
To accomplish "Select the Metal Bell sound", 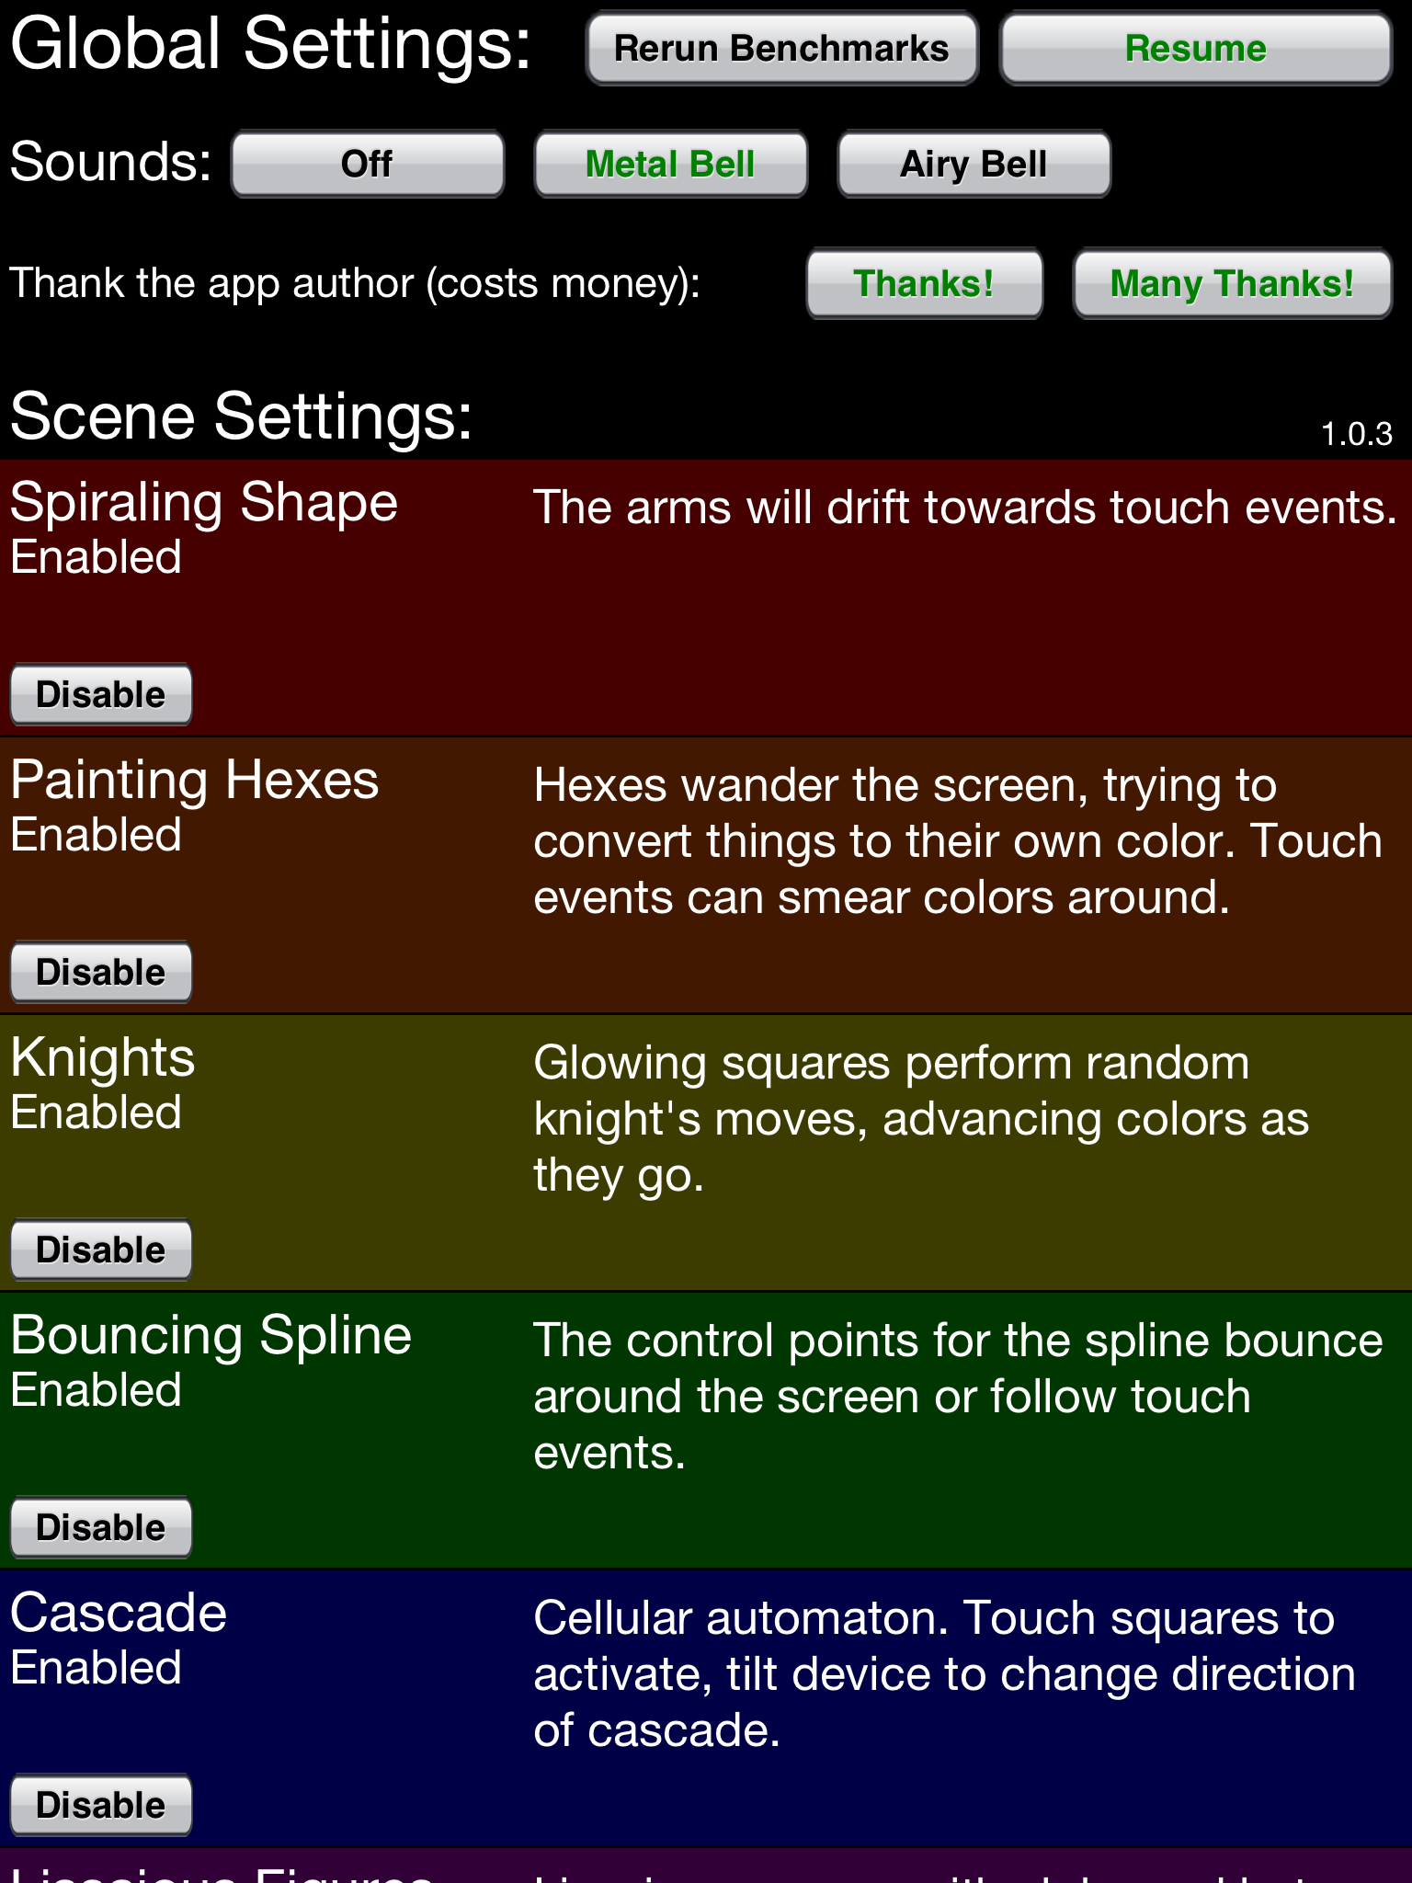I will (x=670, y=165).
